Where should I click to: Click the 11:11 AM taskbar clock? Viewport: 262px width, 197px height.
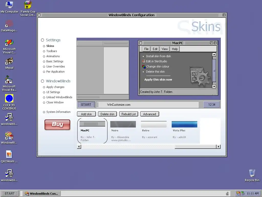253,193
